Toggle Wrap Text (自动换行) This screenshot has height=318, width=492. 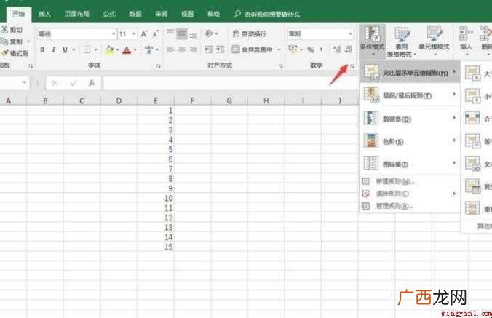[x=249, y=33]
